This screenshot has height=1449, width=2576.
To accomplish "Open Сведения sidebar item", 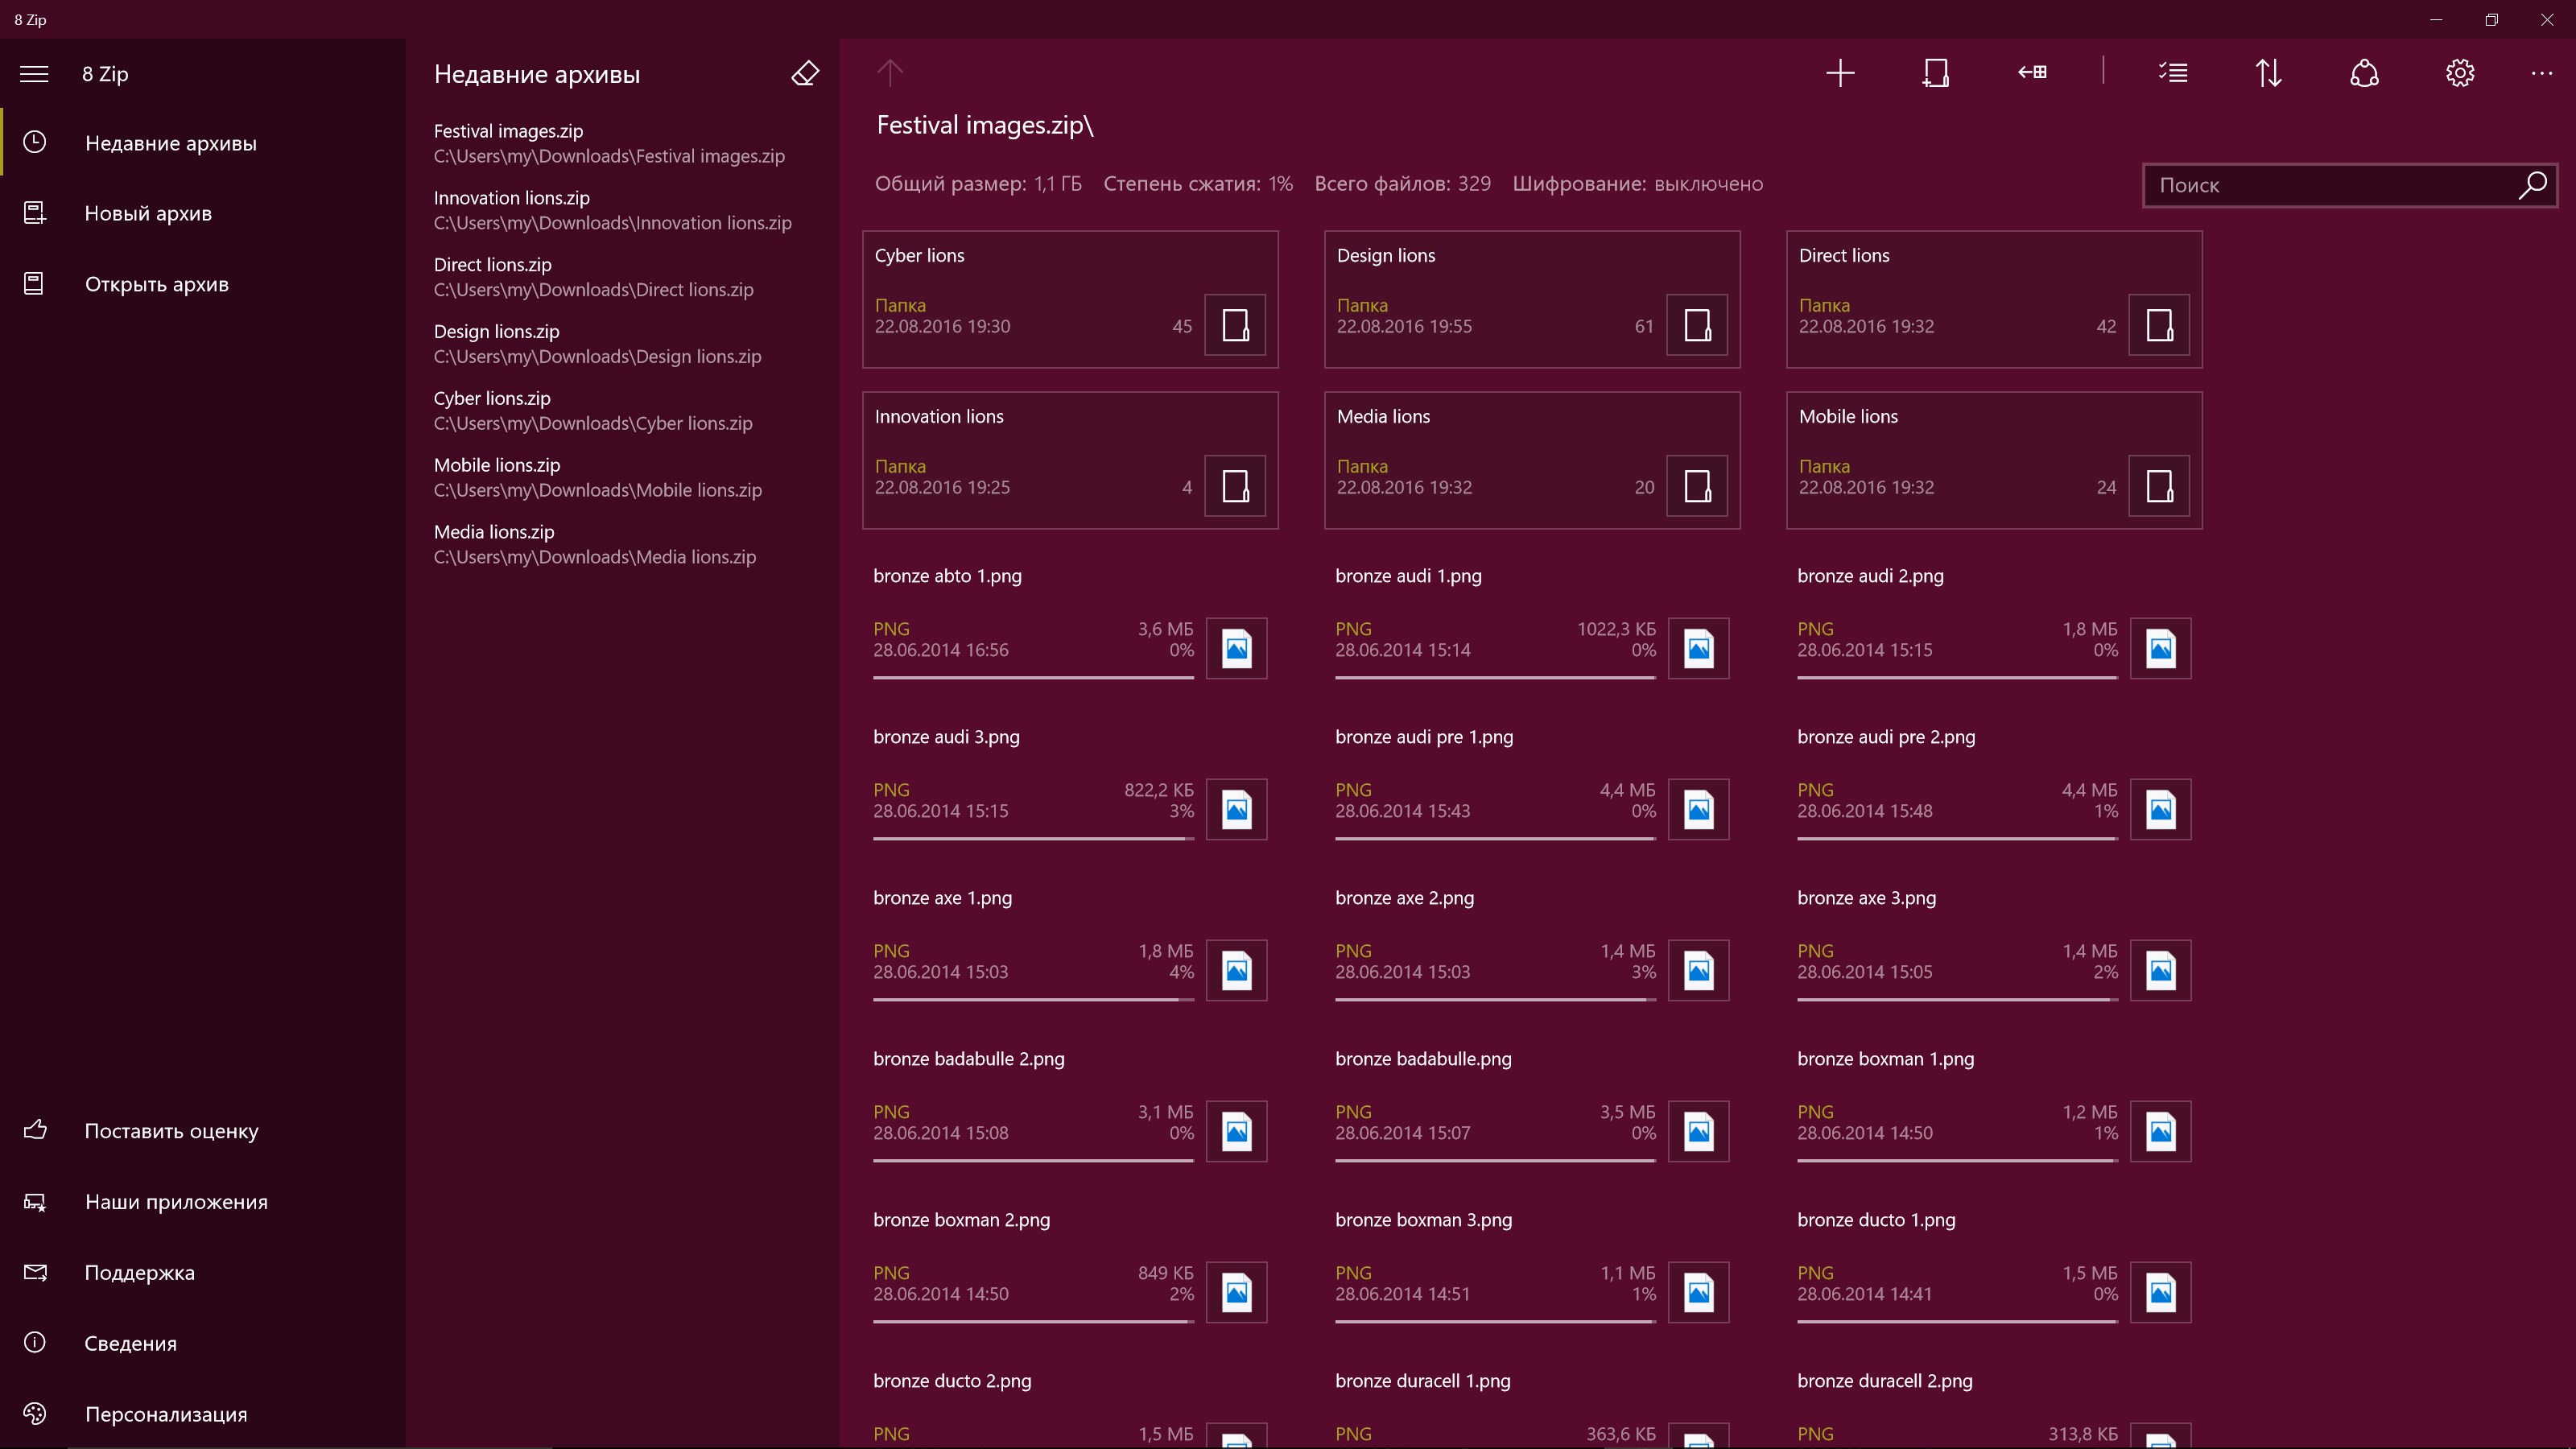I will [x=203, y=1343].
